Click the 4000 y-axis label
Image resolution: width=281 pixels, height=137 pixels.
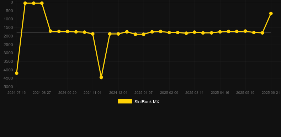(9, 70)
